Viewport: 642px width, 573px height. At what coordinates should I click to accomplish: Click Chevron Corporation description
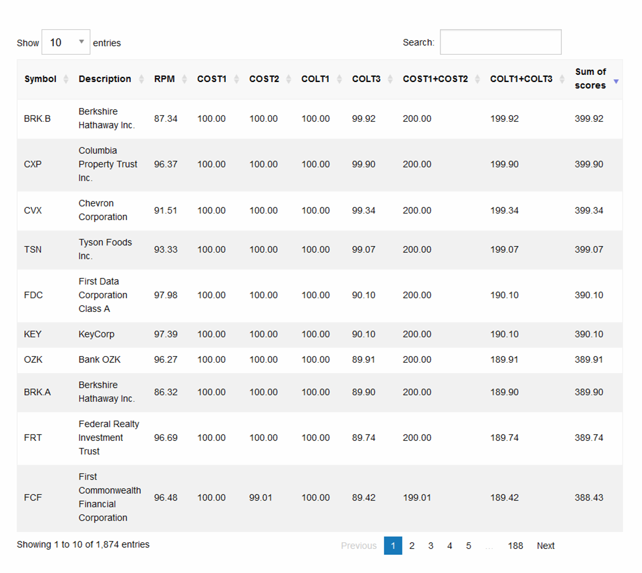coord(103,210)
